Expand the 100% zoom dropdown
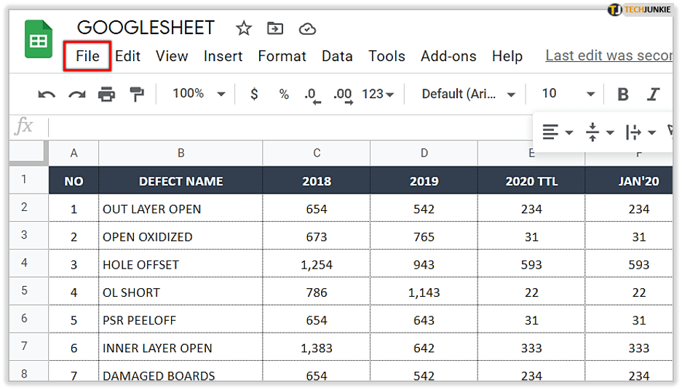 click(199, 94)
